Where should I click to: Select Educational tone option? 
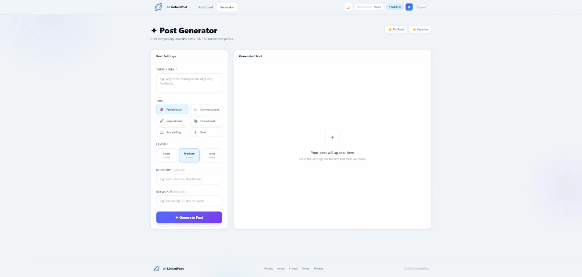tap(206, 121)
